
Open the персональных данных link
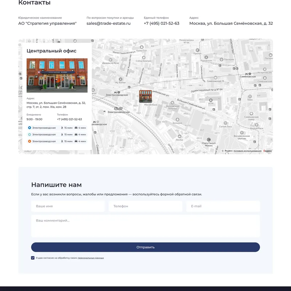click(x=90, y=257)
